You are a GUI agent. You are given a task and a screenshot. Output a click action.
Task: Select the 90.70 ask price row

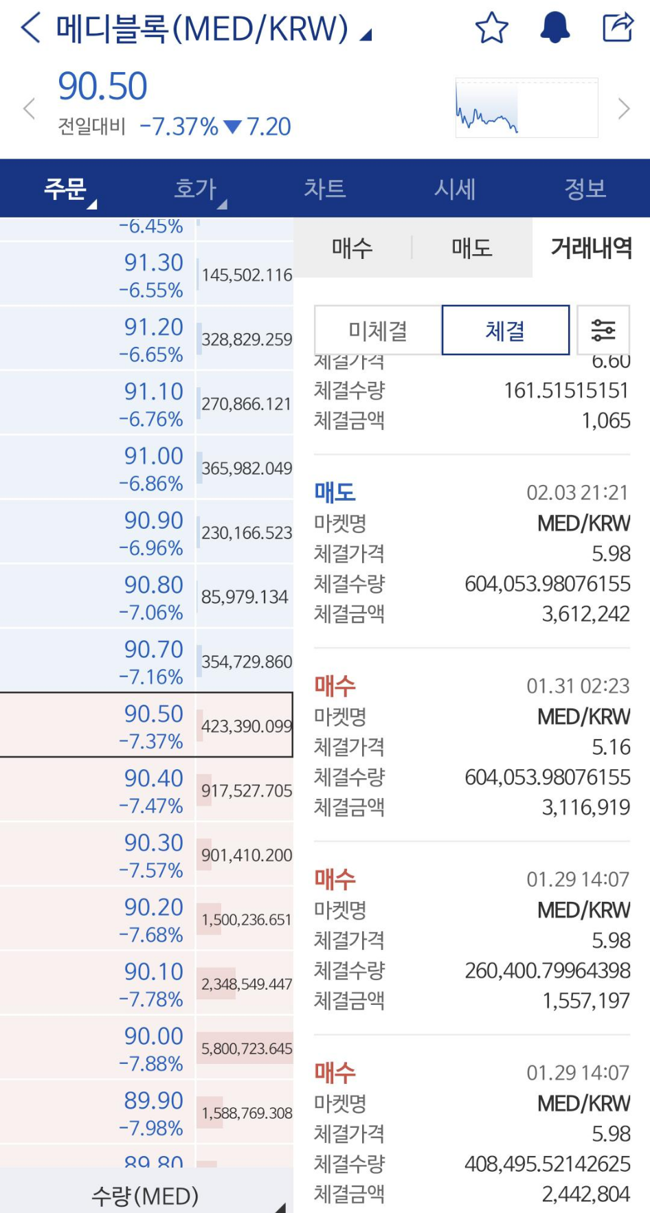[x=146, y=662]
